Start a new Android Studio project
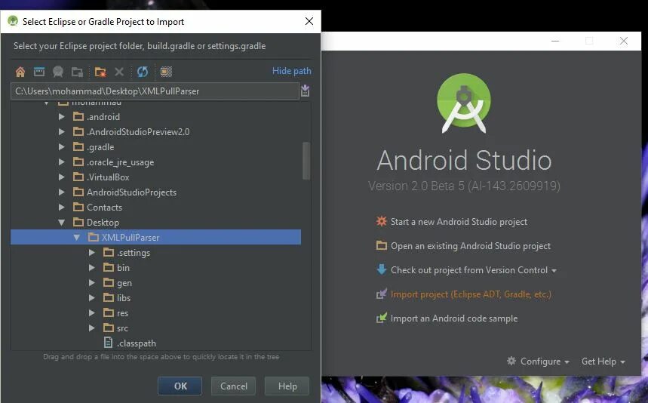The height and width of the screenshot is (403, 648). [x=459, y=222]
